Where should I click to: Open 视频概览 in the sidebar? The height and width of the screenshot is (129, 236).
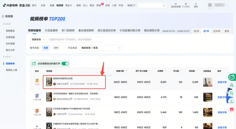coord(10,31)
